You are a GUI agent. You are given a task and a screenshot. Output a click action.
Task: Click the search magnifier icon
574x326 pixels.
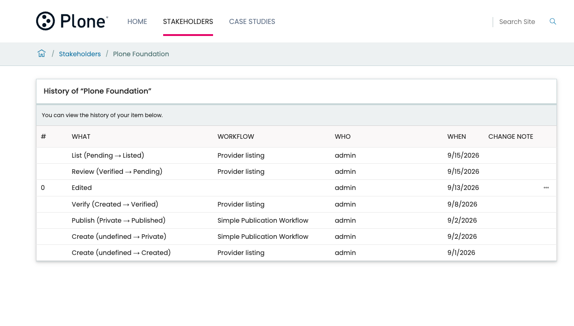point(553,22)
